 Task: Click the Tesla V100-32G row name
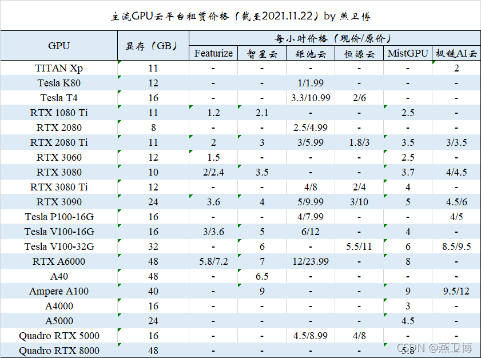[58, 246]
